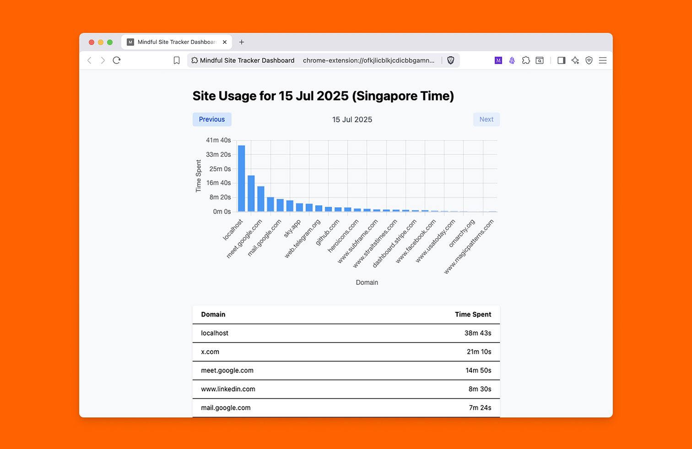Viewport: 692px width, 449px height.
Task: Click the Previous day button
Action: [x=212, y=119]
